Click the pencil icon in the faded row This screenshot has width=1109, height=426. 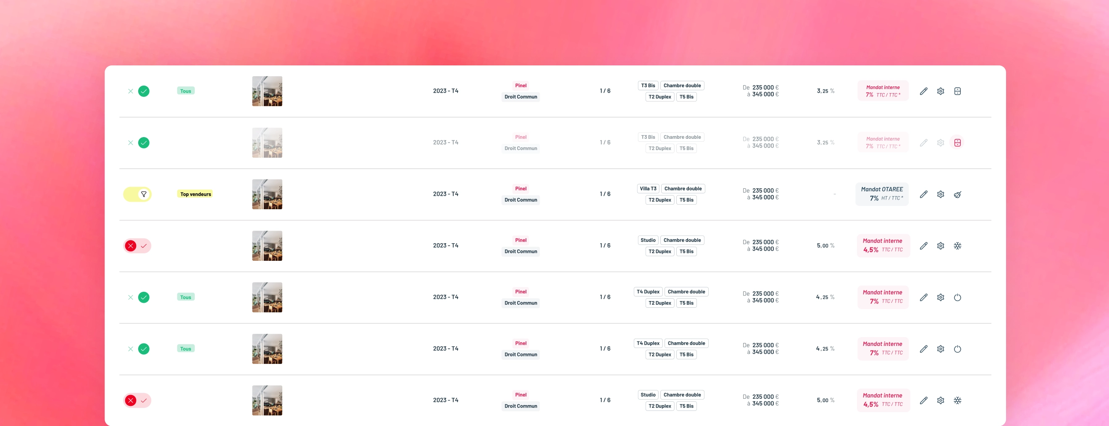pyautogui.click(x=923, y=143)
